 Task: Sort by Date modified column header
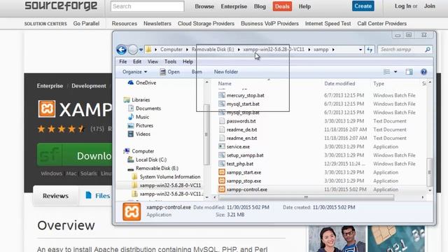coord(339,83)
